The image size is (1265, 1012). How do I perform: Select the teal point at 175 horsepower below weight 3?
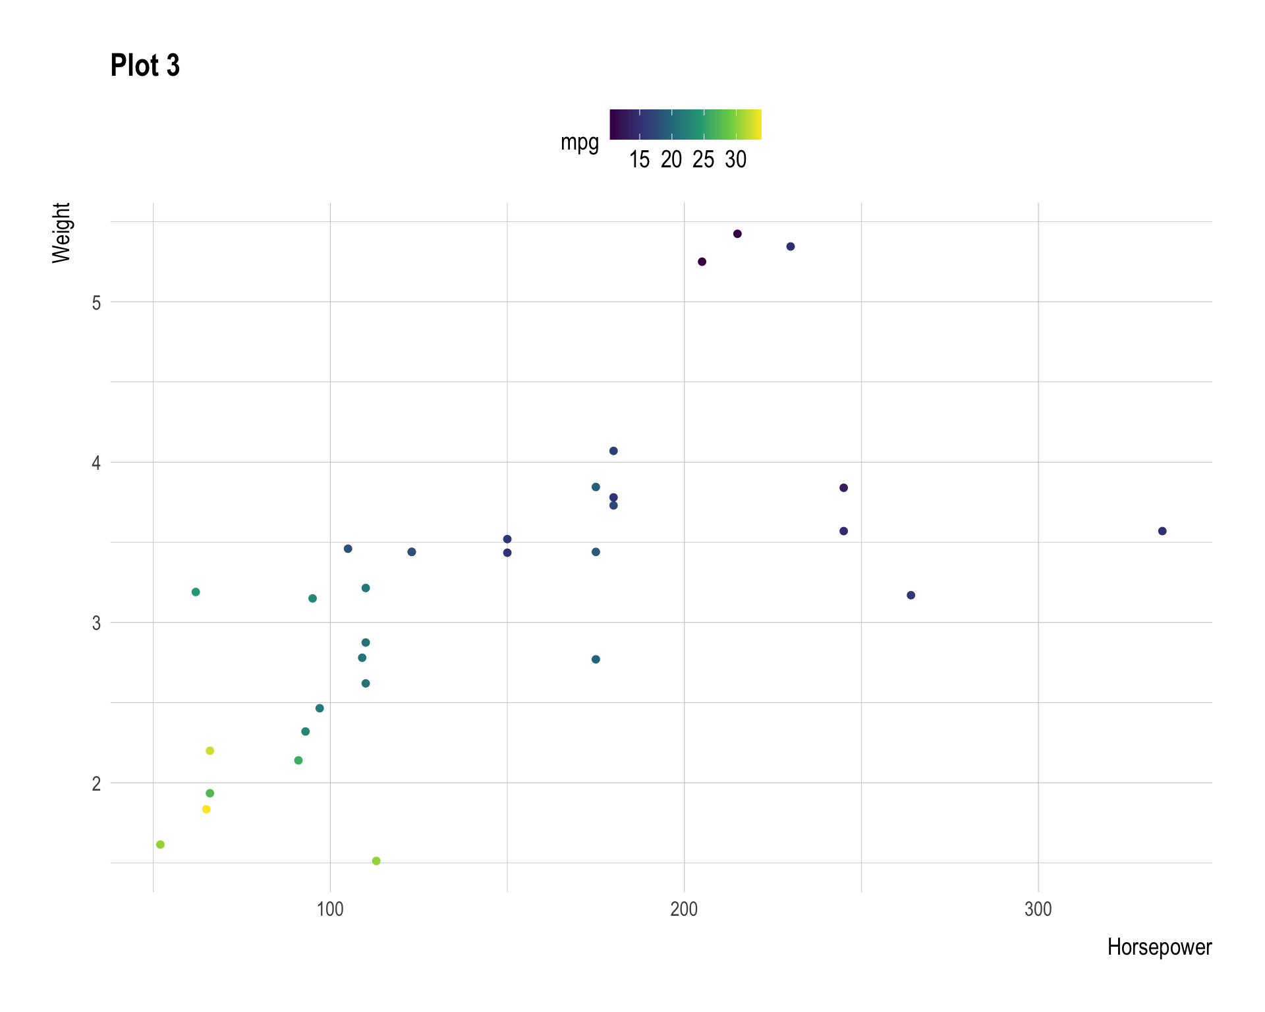click(596, 660)
